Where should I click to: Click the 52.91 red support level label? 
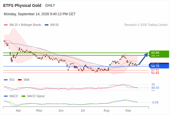point(155,70)
